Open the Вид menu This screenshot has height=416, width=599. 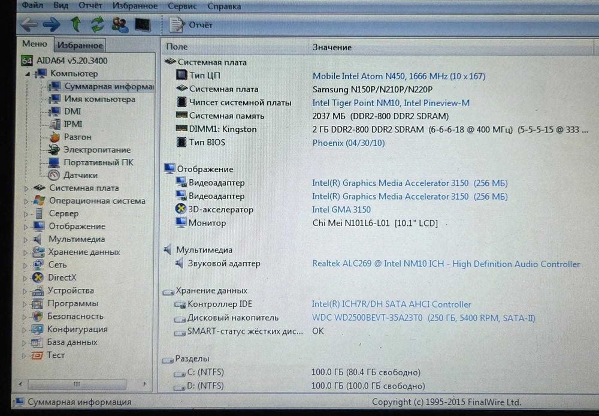tap(60, 5)
